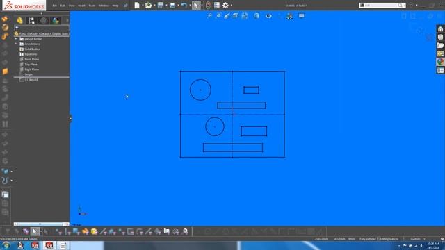Collapse the feature tree panel with side handle
The height and width of the screenshot is (250, 445).
(x=70, y=119)
